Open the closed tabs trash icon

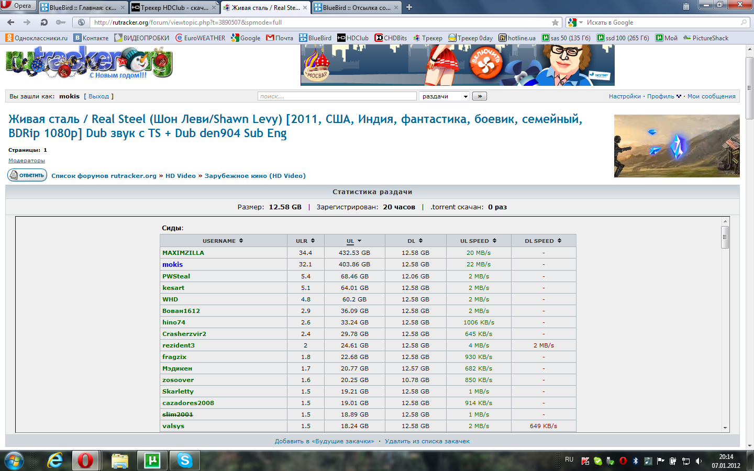click(686, 7)
